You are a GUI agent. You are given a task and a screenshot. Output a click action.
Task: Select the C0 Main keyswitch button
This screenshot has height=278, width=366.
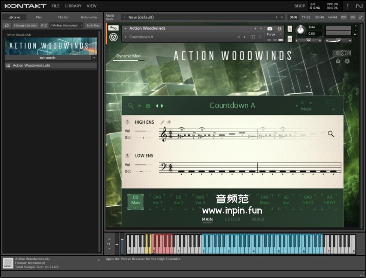(136, 202)
